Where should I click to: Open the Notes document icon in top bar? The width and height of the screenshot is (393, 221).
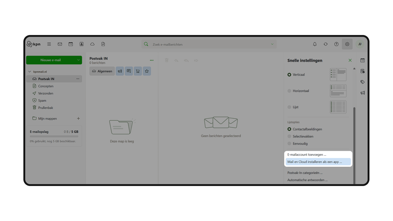click(x=103, y=44)
